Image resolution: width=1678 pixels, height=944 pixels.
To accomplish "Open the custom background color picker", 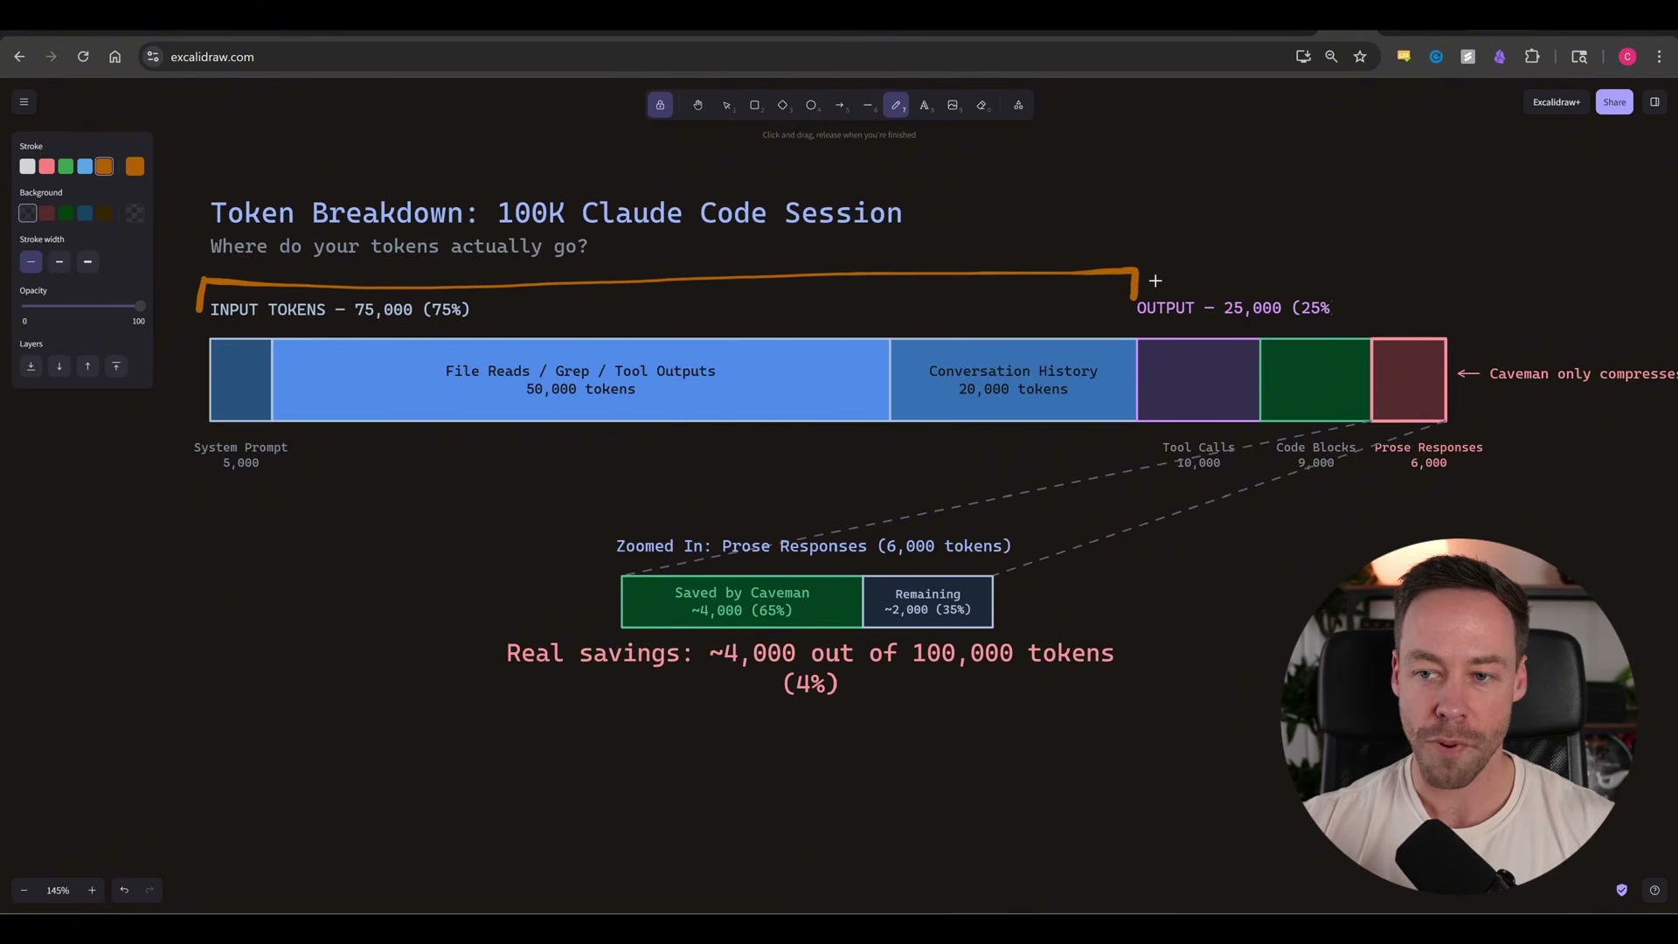I will [135, 213].
